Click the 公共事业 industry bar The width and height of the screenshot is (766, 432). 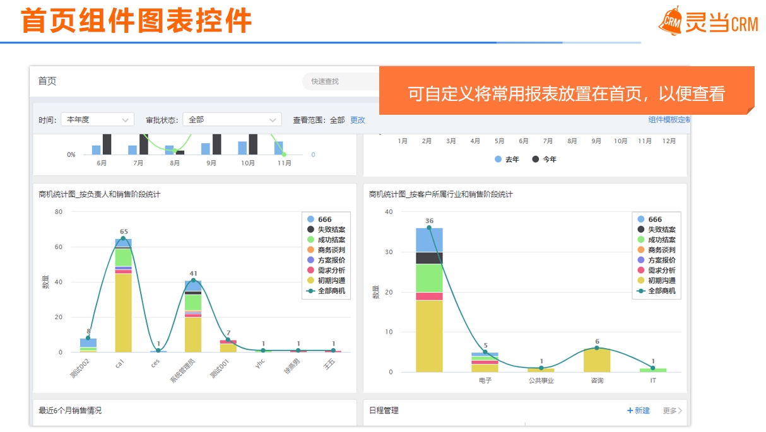(541, 370)
